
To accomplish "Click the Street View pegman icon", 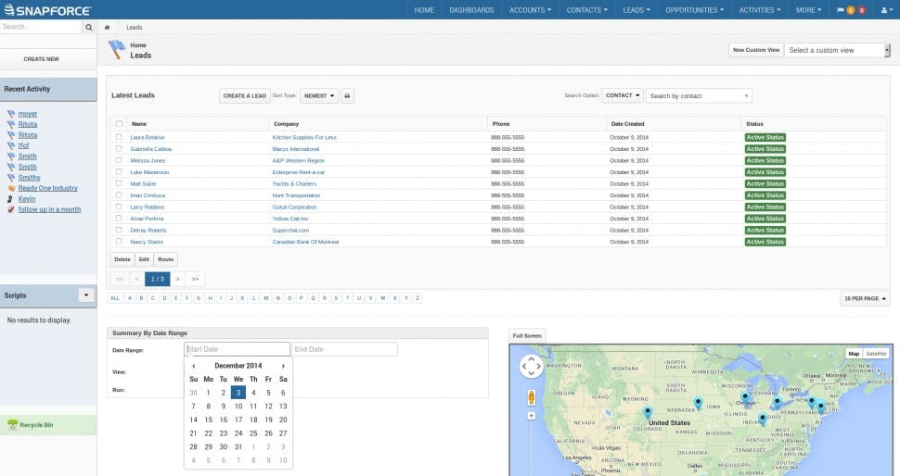I will 532,397.
